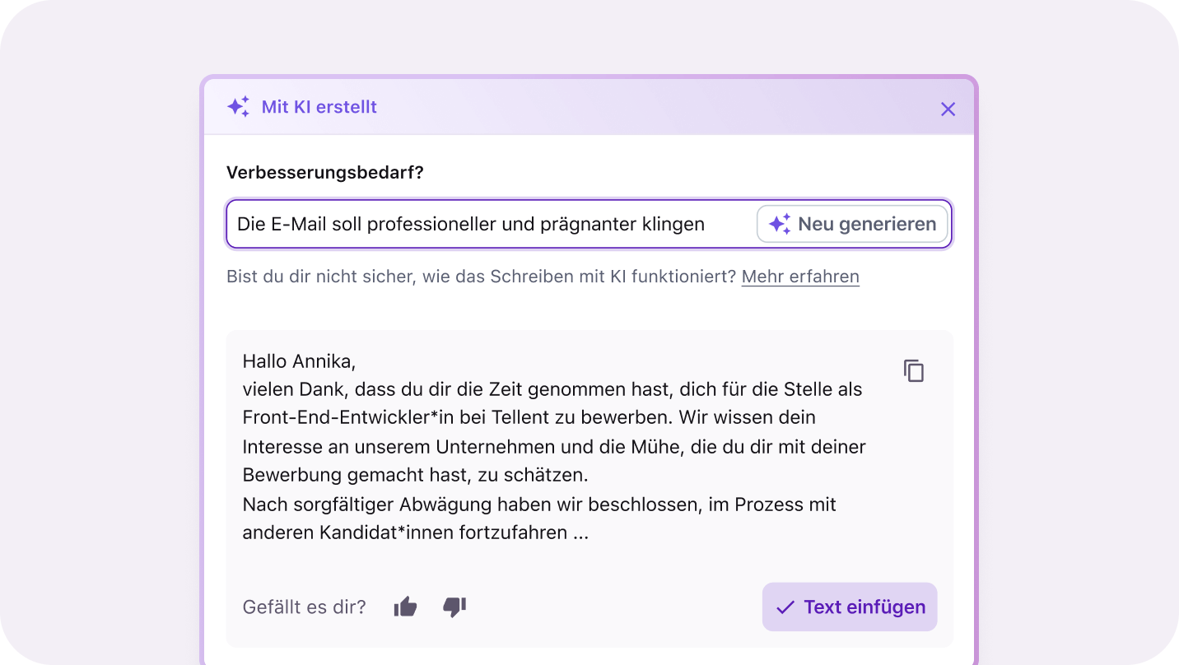Open the Mehr erfahren link
The width and height of the screenshot is (1179, 665).
click(x=799, y=277)
